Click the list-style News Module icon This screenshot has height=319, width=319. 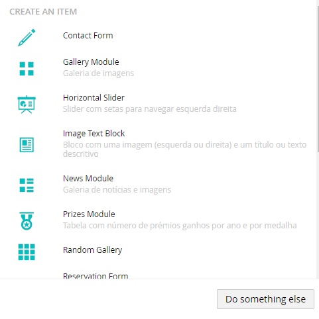click(x=27, y=185)
